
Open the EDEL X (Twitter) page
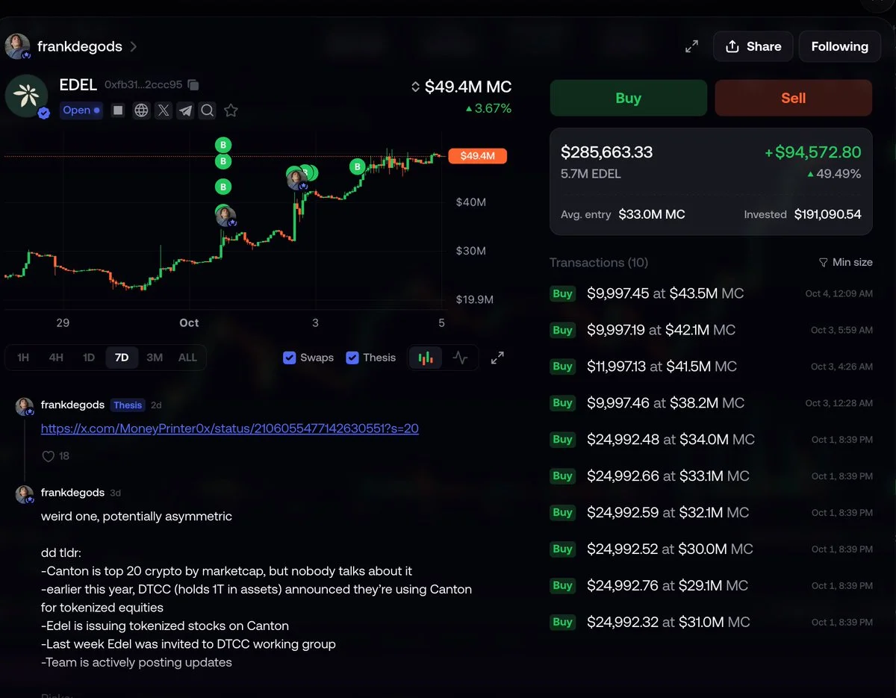point(164,110)
